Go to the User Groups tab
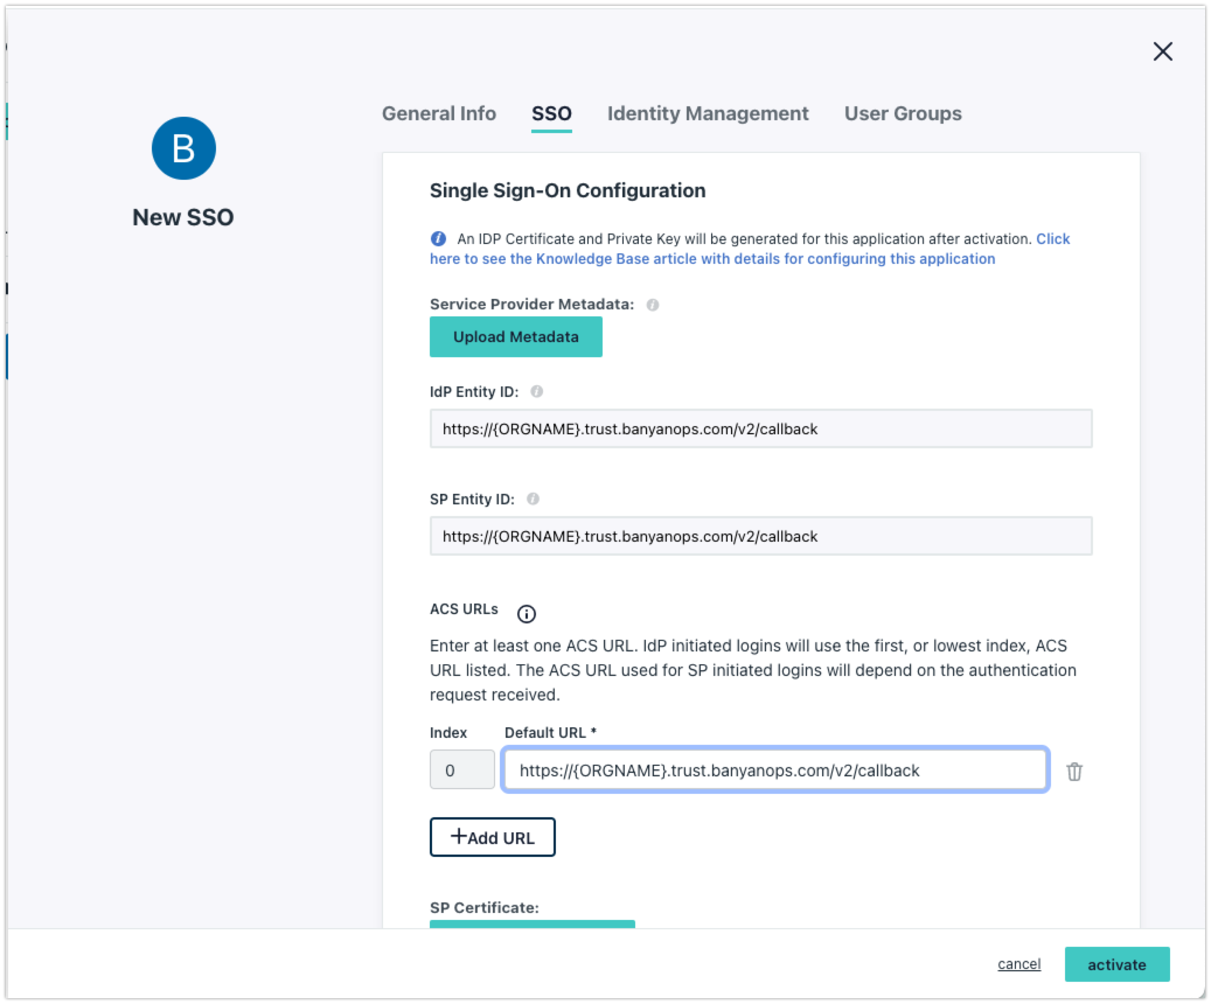The width and height of the screenshot is (1211, 1004). point(903,113)
